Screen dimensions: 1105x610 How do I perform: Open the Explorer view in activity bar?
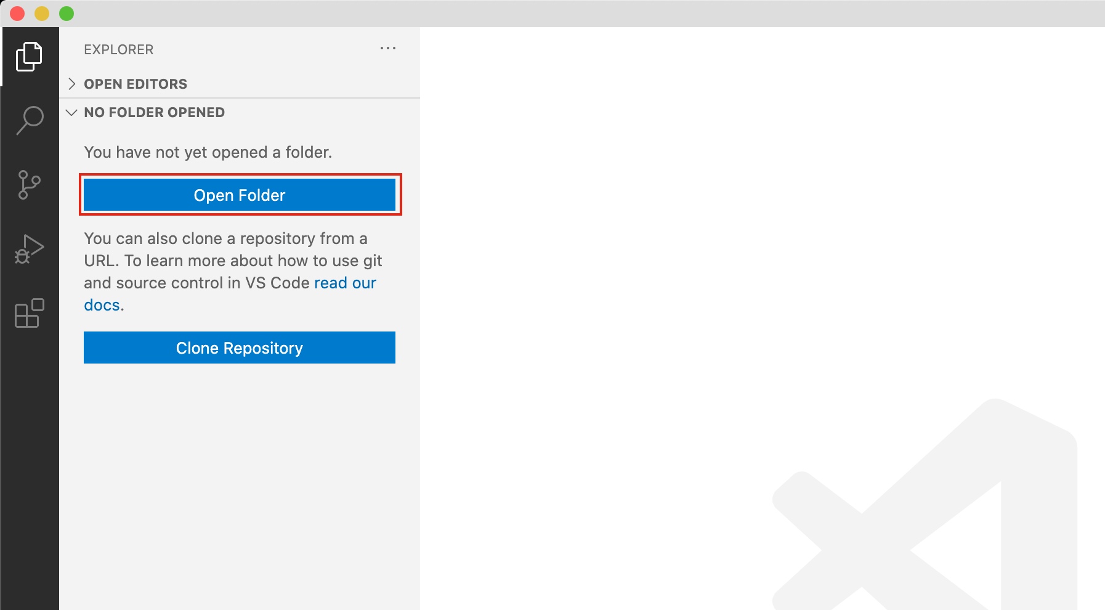click(29, 57)
